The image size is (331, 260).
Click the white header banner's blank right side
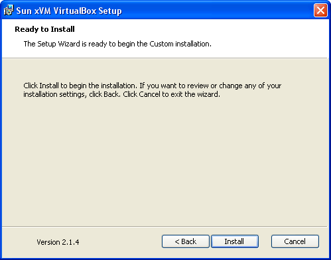(270, 38)
